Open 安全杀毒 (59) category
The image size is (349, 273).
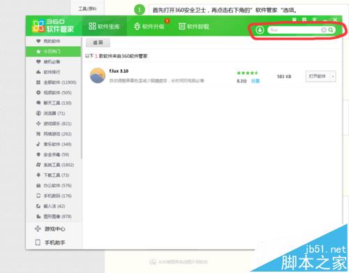pos(52,154)
